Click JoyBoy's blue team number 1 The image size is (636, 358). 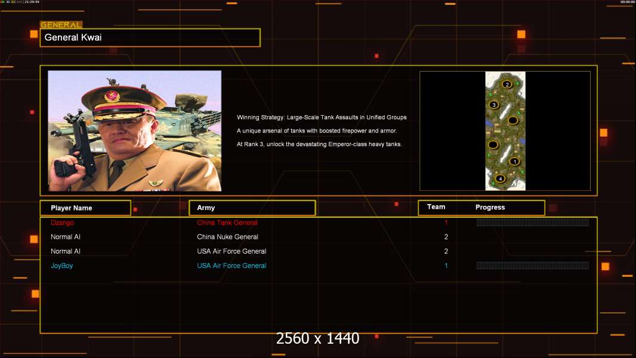click(446, 266)
